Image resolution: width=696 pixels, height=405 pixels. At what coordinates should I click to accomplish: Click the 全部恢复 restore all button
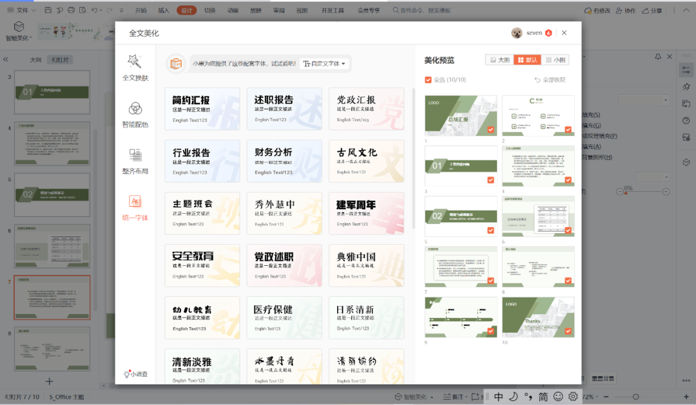coord(550,80)
